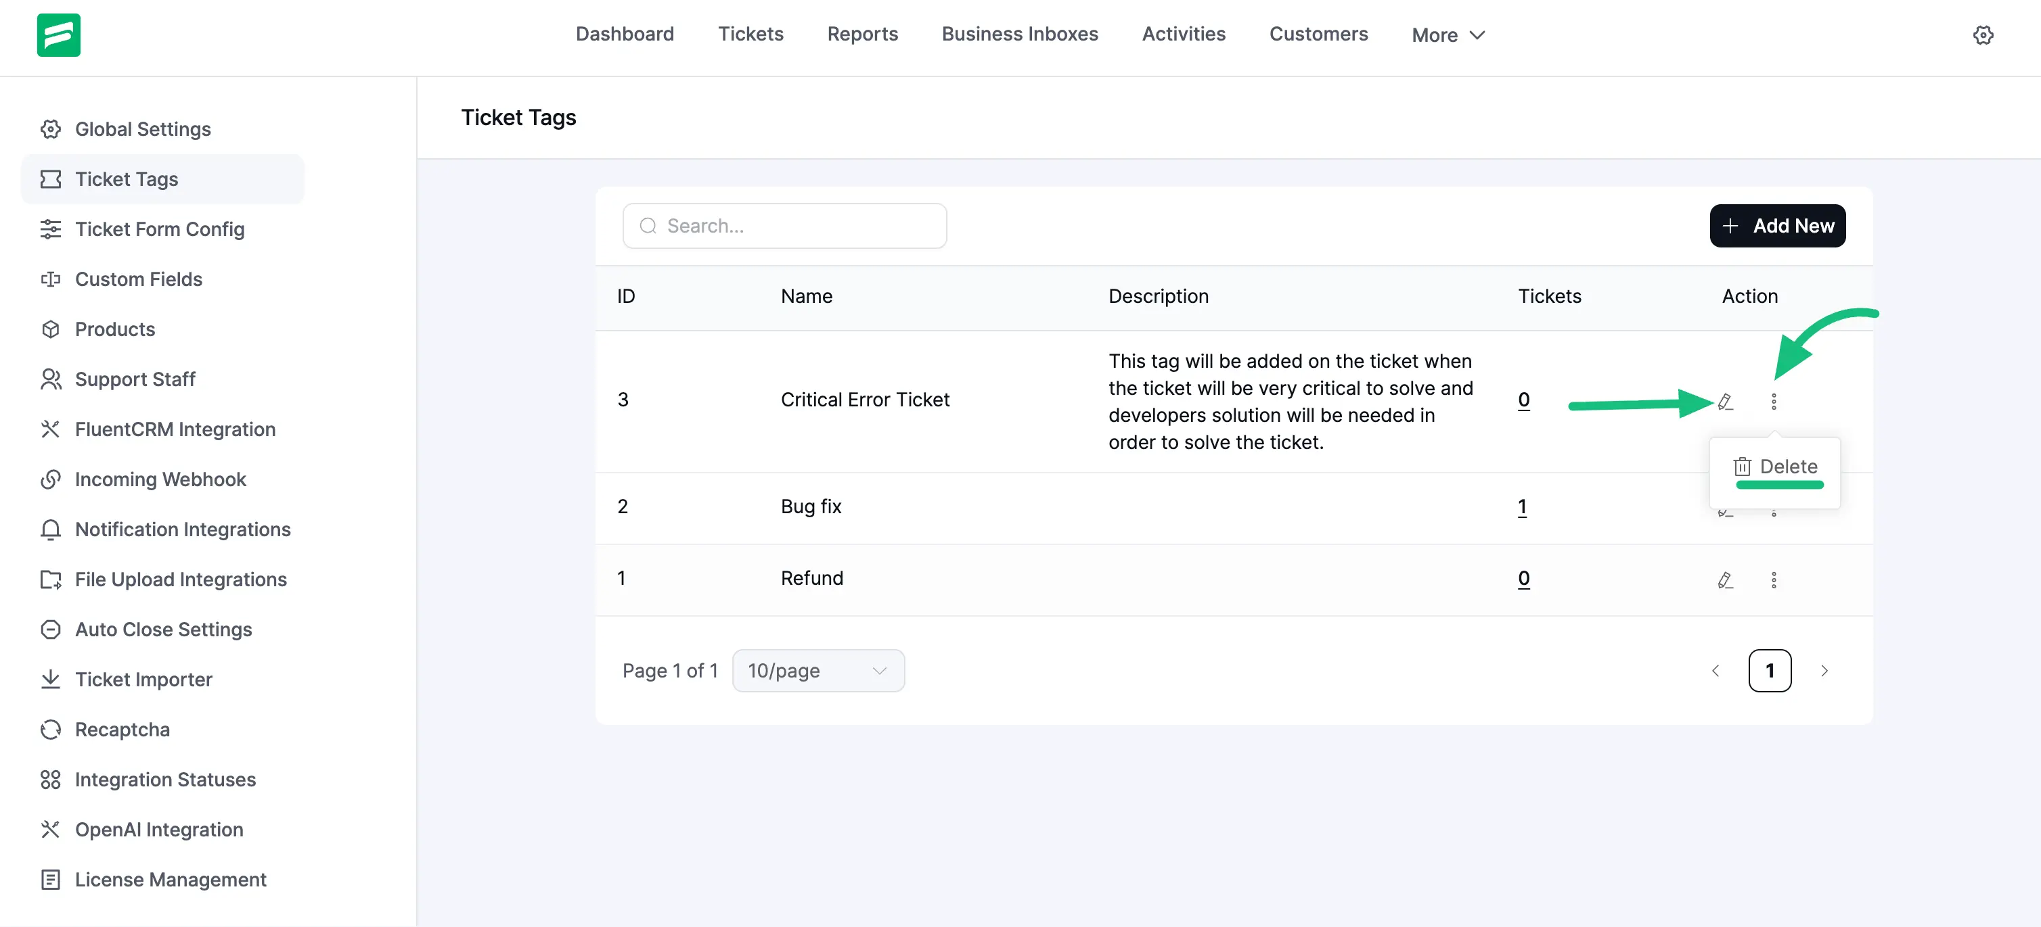Open Notification Integrations bell item
The height and width of the screenshot is (927, 2041).
182,529
